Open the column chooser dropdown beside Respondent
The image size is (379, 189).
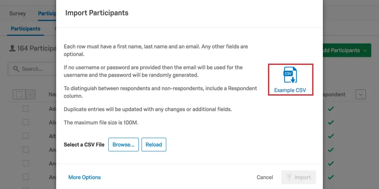[361, 94]
